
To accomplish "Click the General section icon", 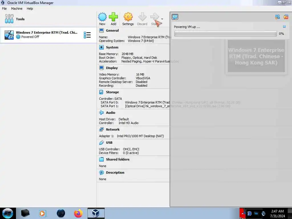I will 101,31.
